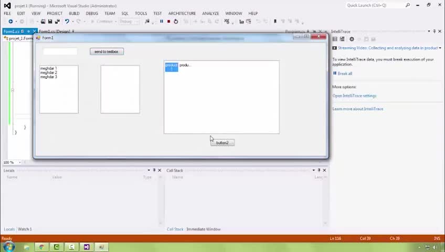Switch to the Locals tab
445x252 pixels.
click(9, 229)
